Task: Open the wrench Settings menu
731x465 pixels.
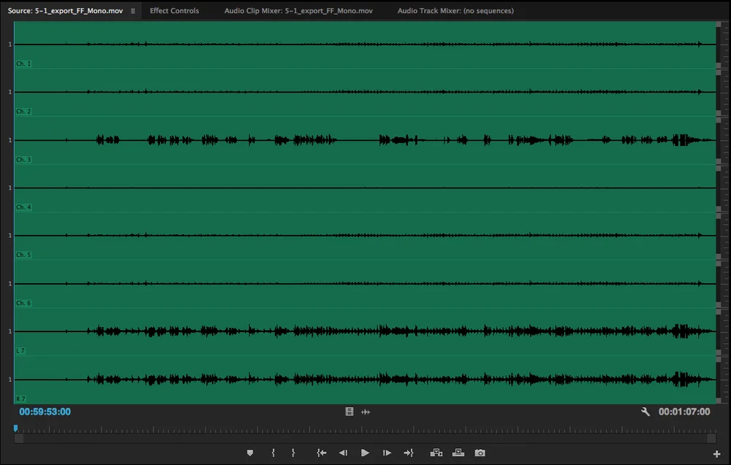Action: 645,412
